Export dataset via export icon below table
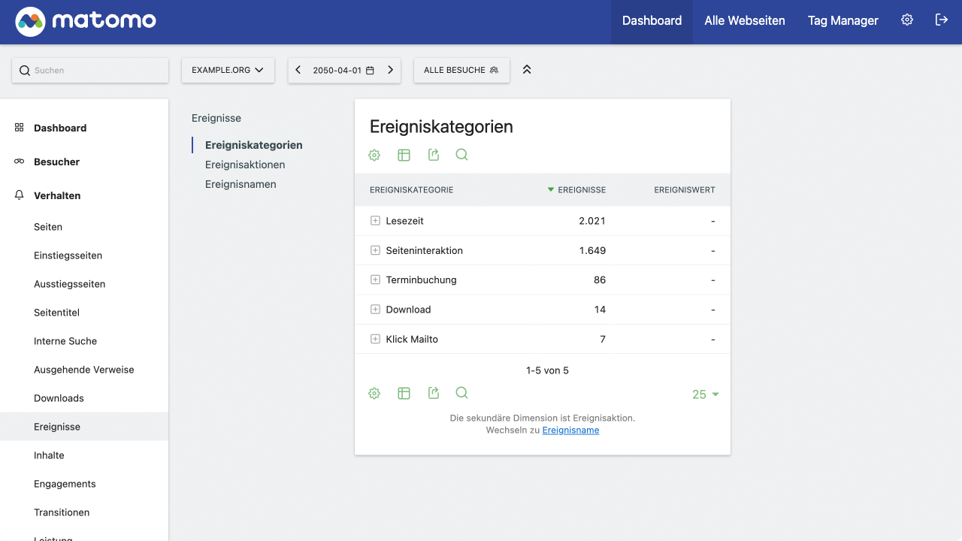 (433, 393)
